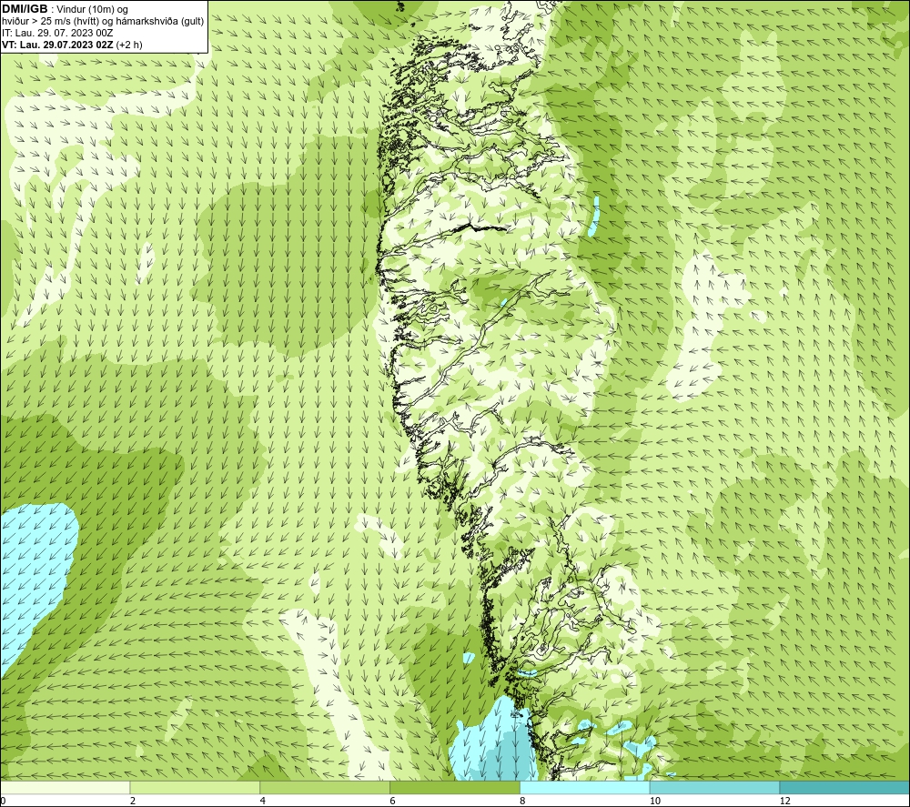The image size is (910, 807).
Task: Click the legend value '12'
Action: [784, 801]
